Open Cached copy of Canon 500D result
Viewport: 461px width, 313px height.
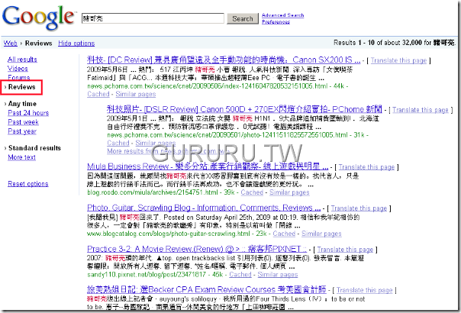[118, 143]
